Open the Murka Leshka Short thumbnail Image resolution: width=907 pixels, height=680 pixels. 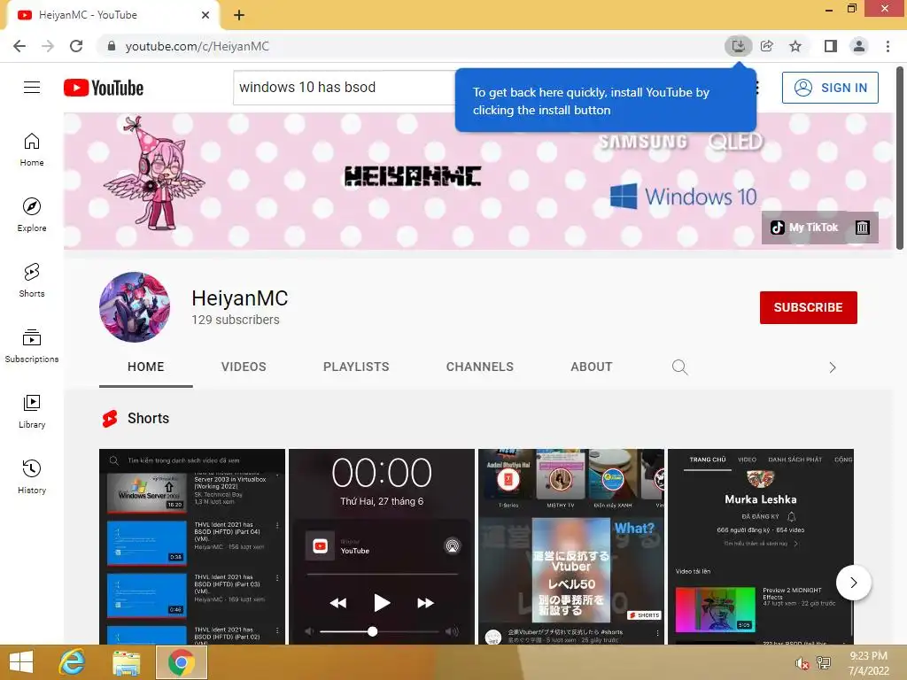point(761,546)
